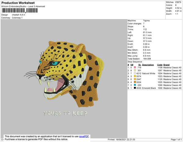Click the cheetah embroidery design preview
This screenshot has width=183, height=142.
click(64, 74)
